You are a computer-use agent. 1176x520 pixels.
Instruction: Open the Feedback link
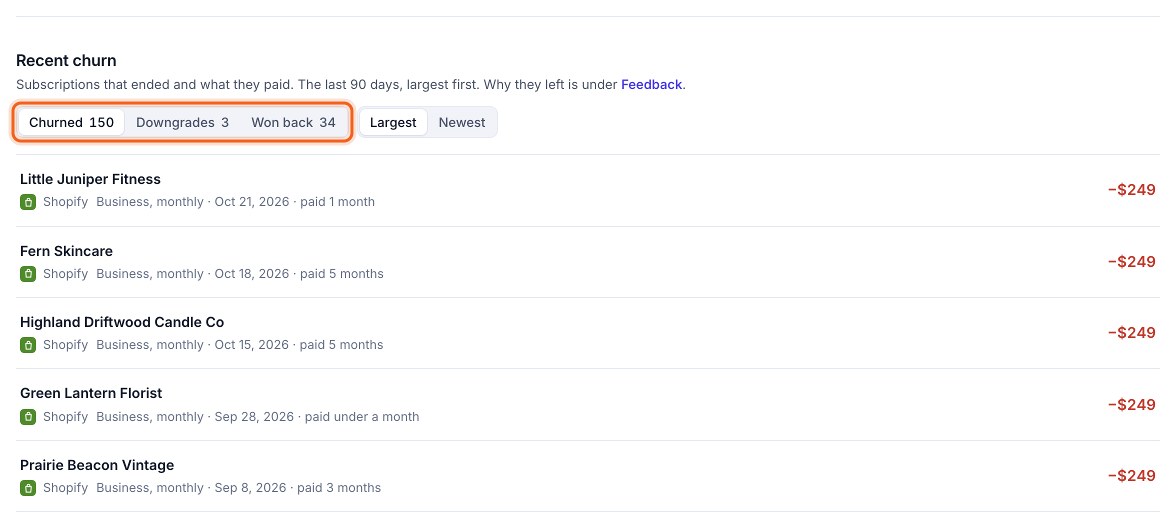coord(651,84)
